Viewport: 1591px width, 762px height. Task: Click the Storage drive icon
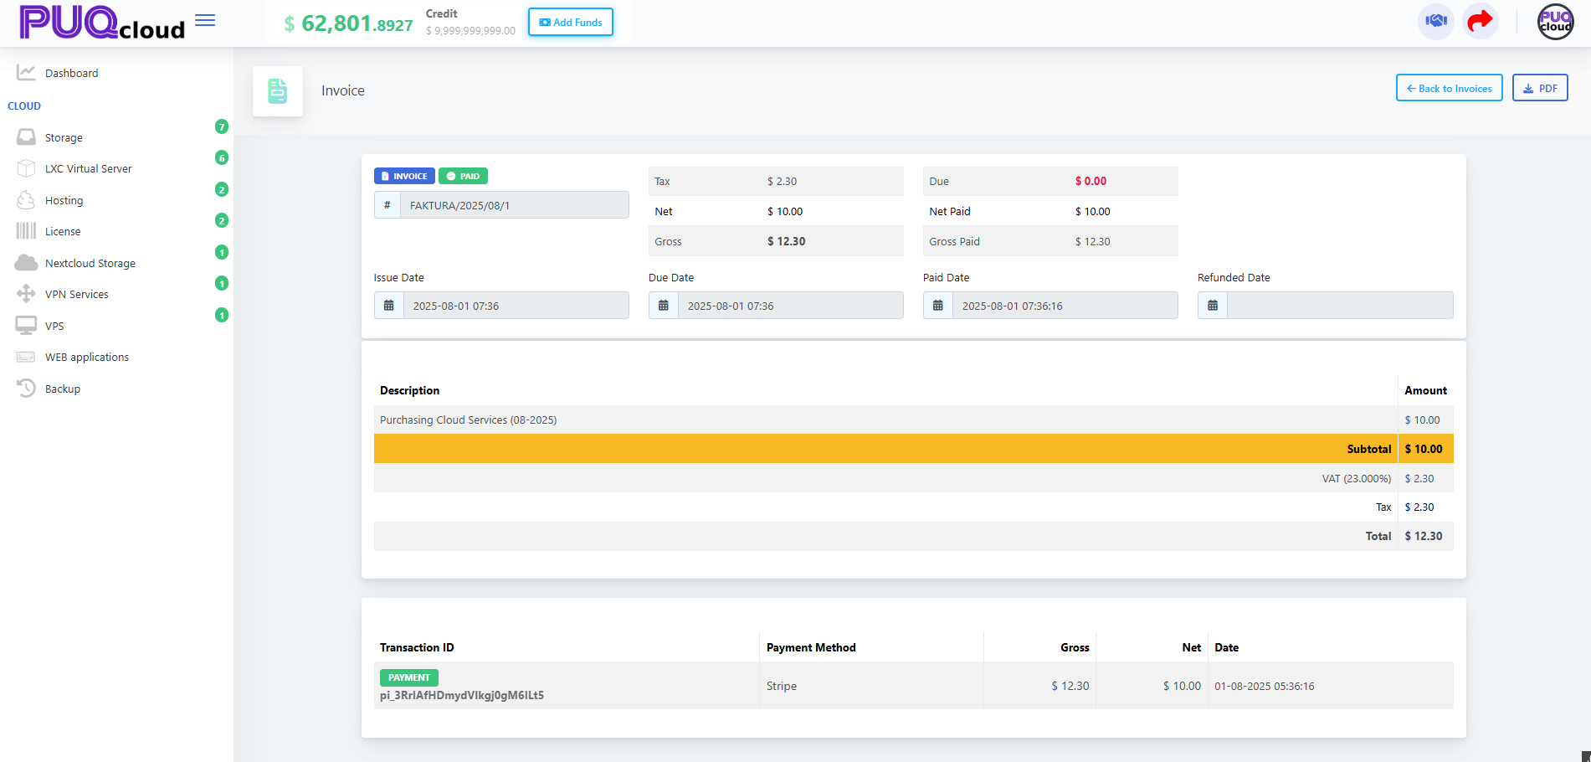26,136
